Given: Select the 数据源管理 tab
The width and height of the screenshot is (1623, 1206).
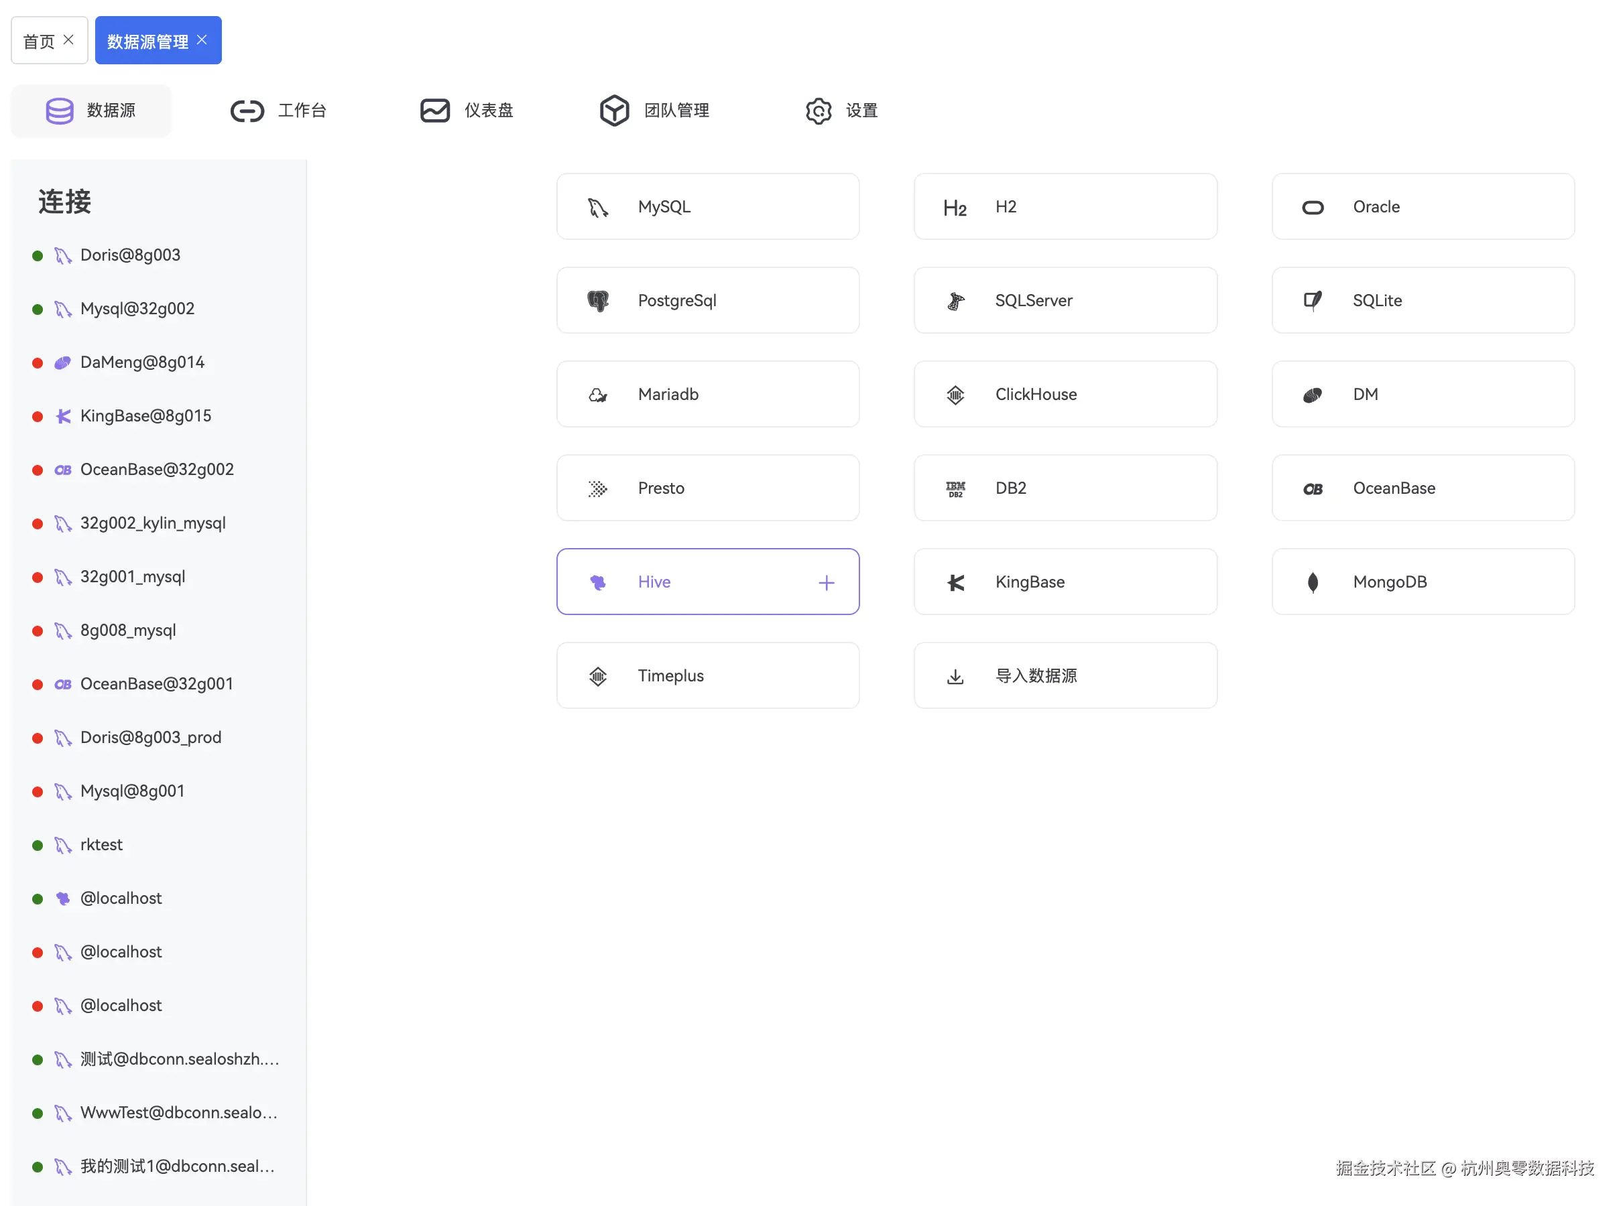Looking at the screenshot, I should click(x=158, y=40).
